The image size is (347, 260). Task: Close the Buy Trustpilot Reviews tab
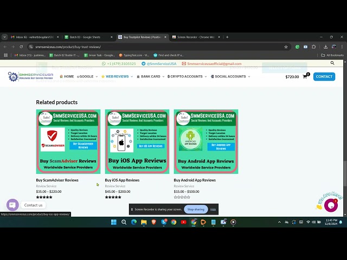[165, 37]
